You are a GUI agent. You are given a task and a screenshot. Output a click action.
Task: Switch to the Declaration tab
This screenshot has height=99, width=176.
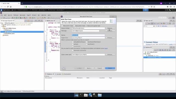(x=67, y=74)
